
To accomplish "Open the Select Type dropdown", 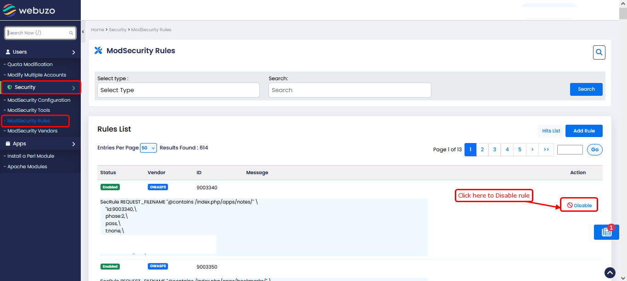I will [x=179, y=90].
